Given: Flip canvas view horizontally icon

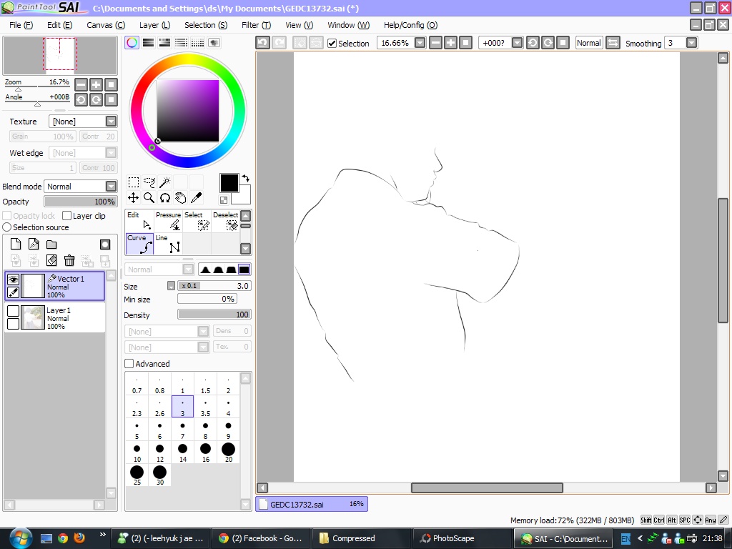Looking at the screenshot, I should (x=613, y=43).
